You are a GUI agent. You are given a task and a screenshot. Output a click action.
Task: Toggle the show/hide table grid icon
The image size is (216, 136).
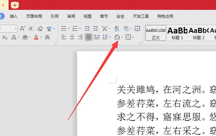click(x=137, y=29)
